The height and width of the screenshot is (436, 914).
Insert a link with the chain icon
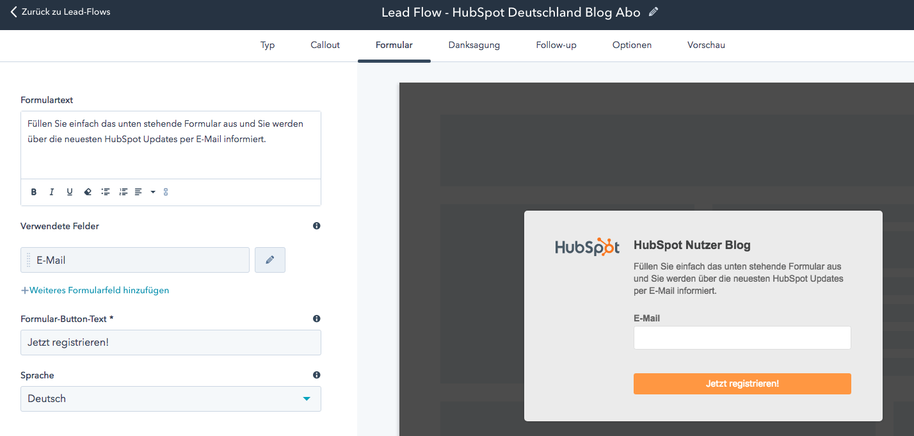tap(166, 192)
